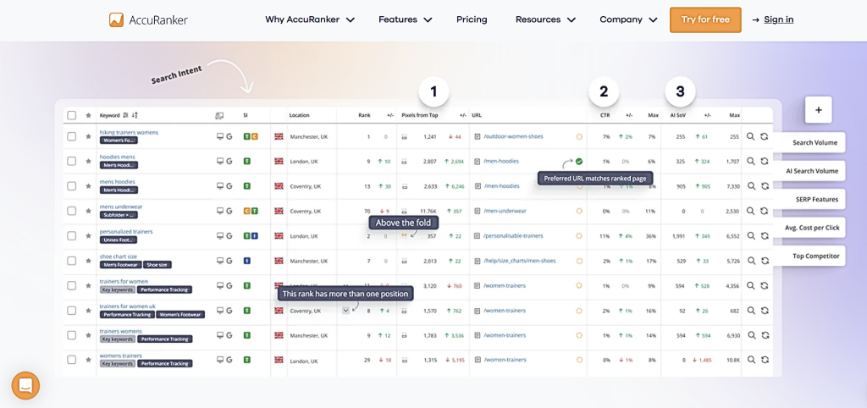Expand the Company menu
Screen dimensions: 867x408
[x=628, y=20]
